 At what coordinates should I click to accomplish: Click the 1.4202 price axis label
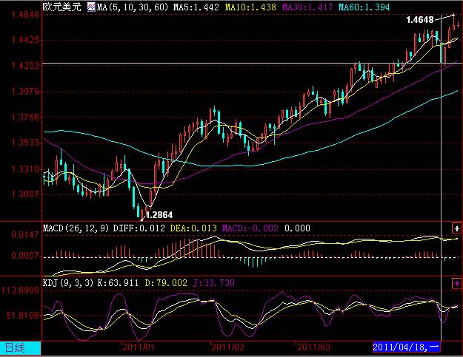click(x=25, y=65)
